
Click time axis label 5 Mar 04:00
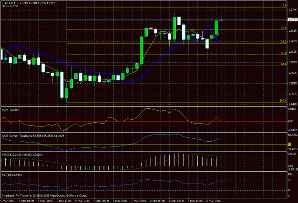point(26,201)
